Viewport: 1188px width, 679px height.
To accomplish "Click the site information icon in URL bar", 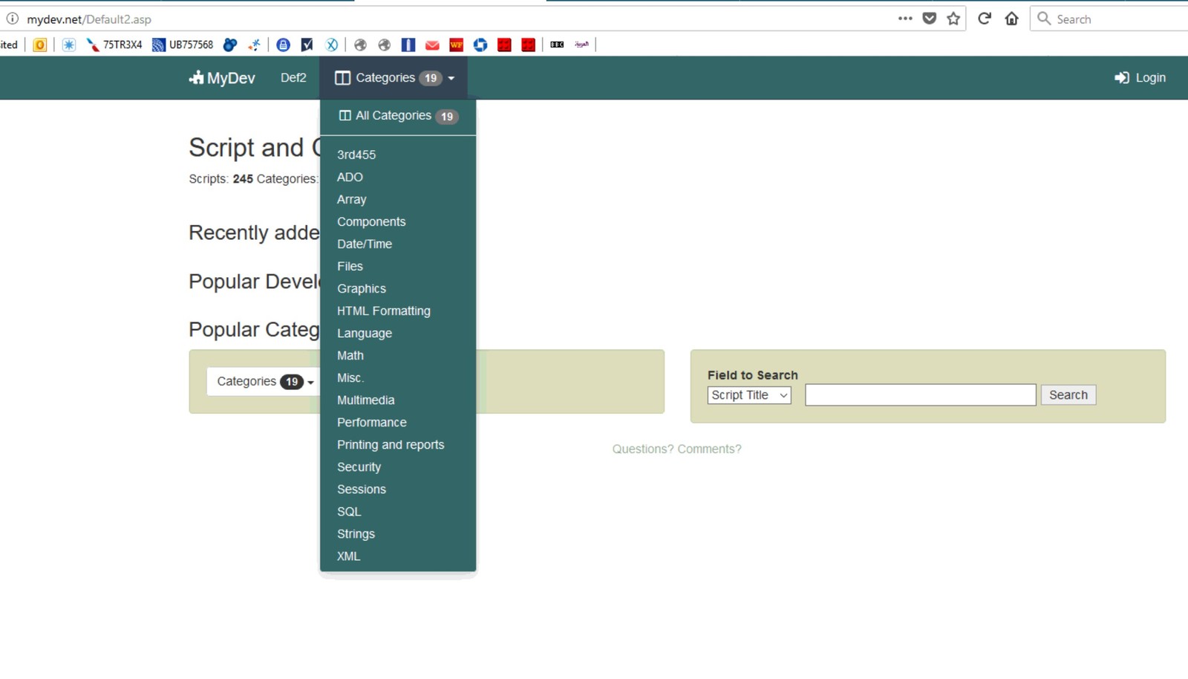I will [13, 19].
